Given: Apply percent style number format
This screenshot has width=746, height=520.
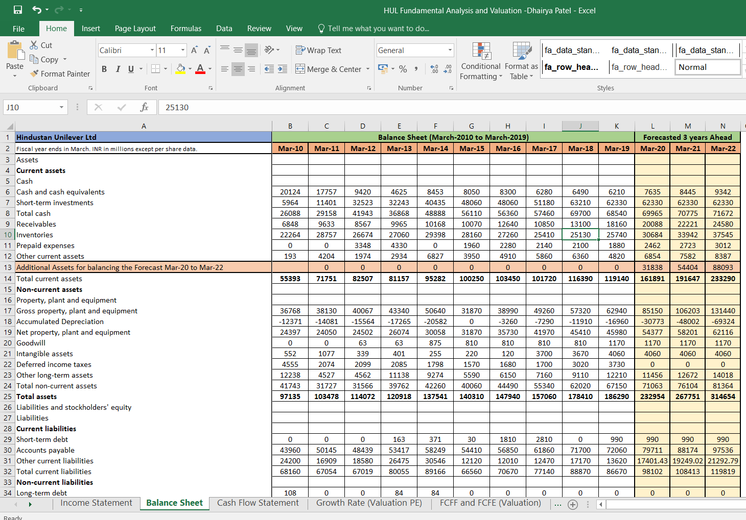Looking at the screenshot, I should tap(403, 69).
